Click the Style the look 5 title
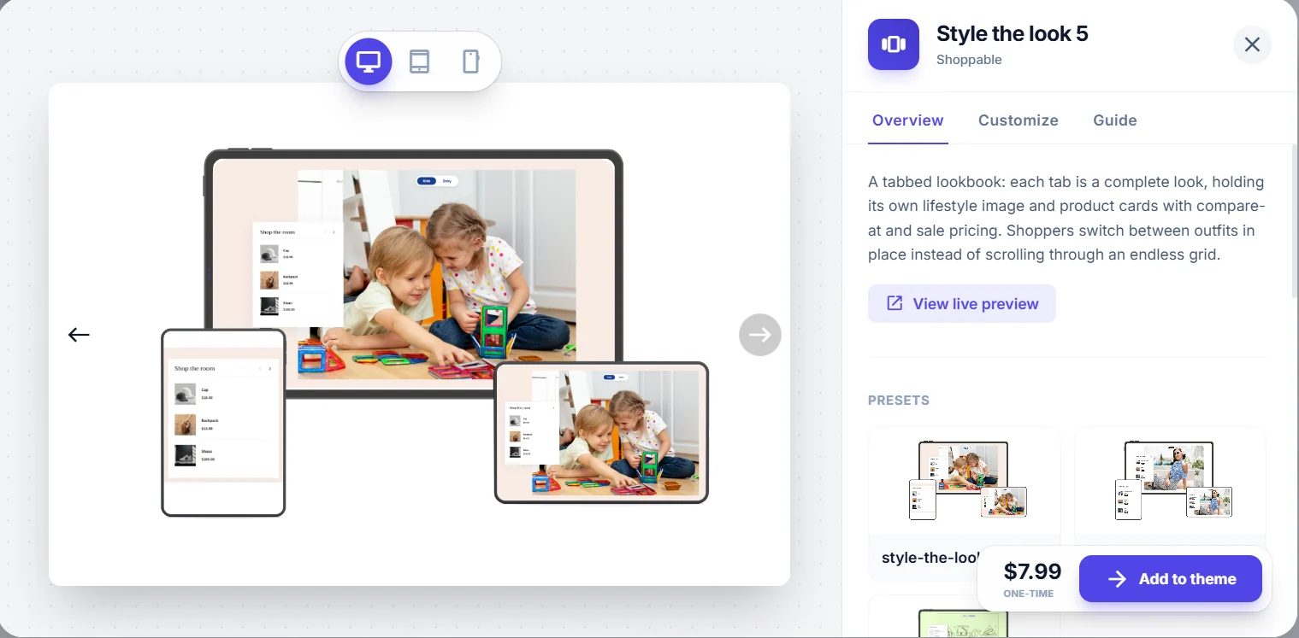The image size is (1299, 638). click(1013, 34)
